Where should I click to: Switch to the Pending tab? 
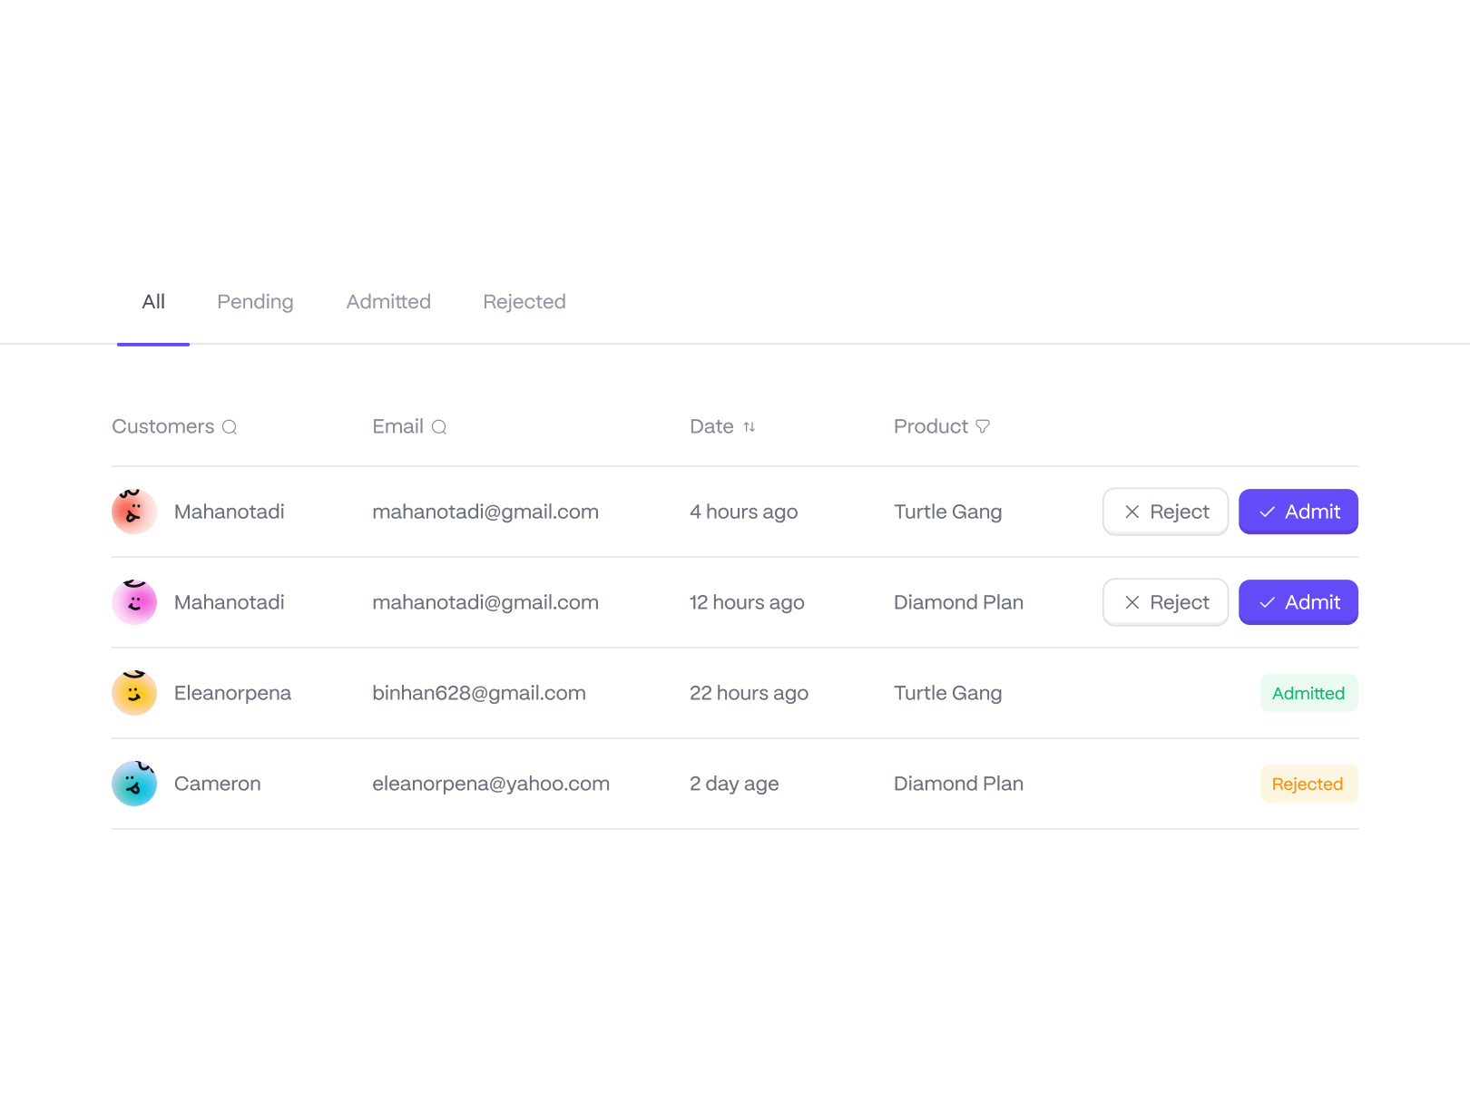pos(255,302)
